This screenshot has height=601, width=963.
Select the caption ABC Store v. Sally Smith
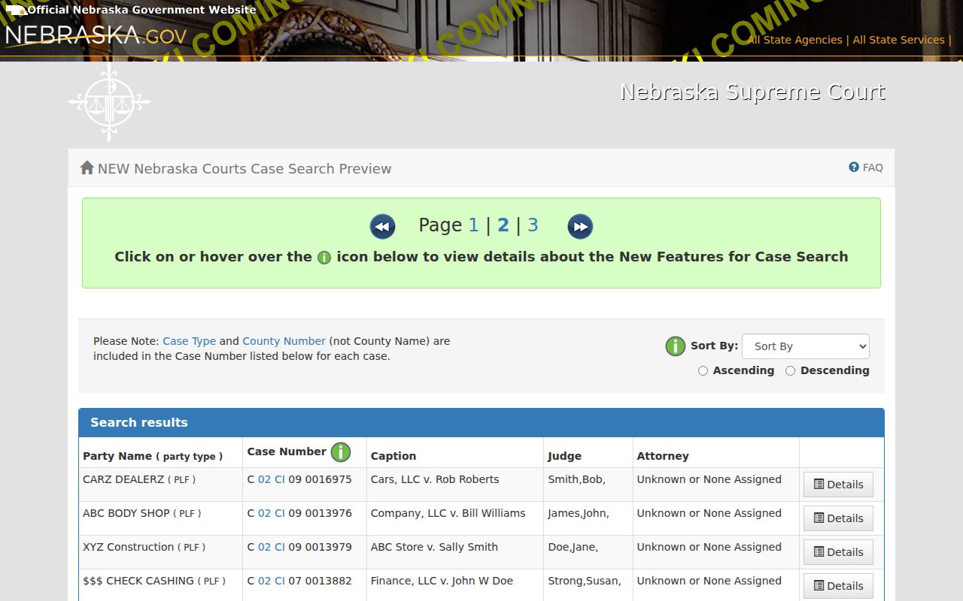[x=434, y=547]
